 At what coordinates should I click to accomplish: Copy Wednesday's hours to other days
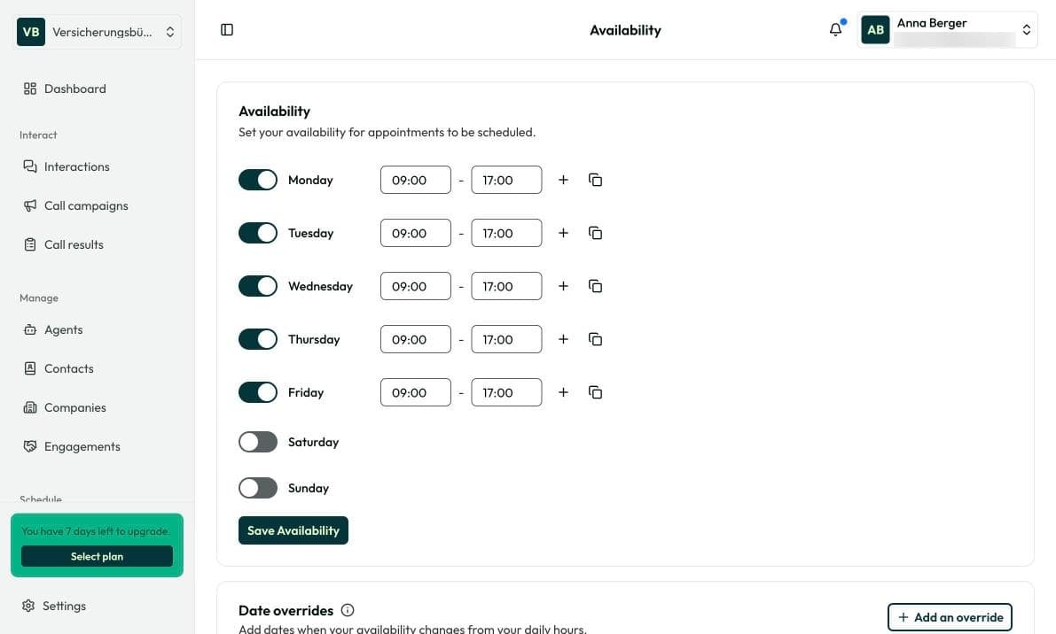click(595, 286)
